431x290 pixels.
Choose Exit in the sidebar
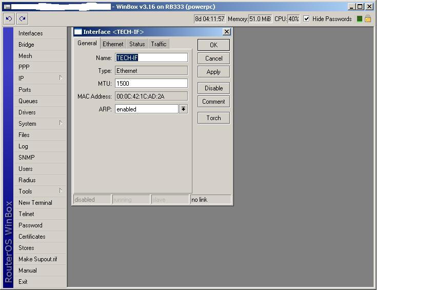40,281
